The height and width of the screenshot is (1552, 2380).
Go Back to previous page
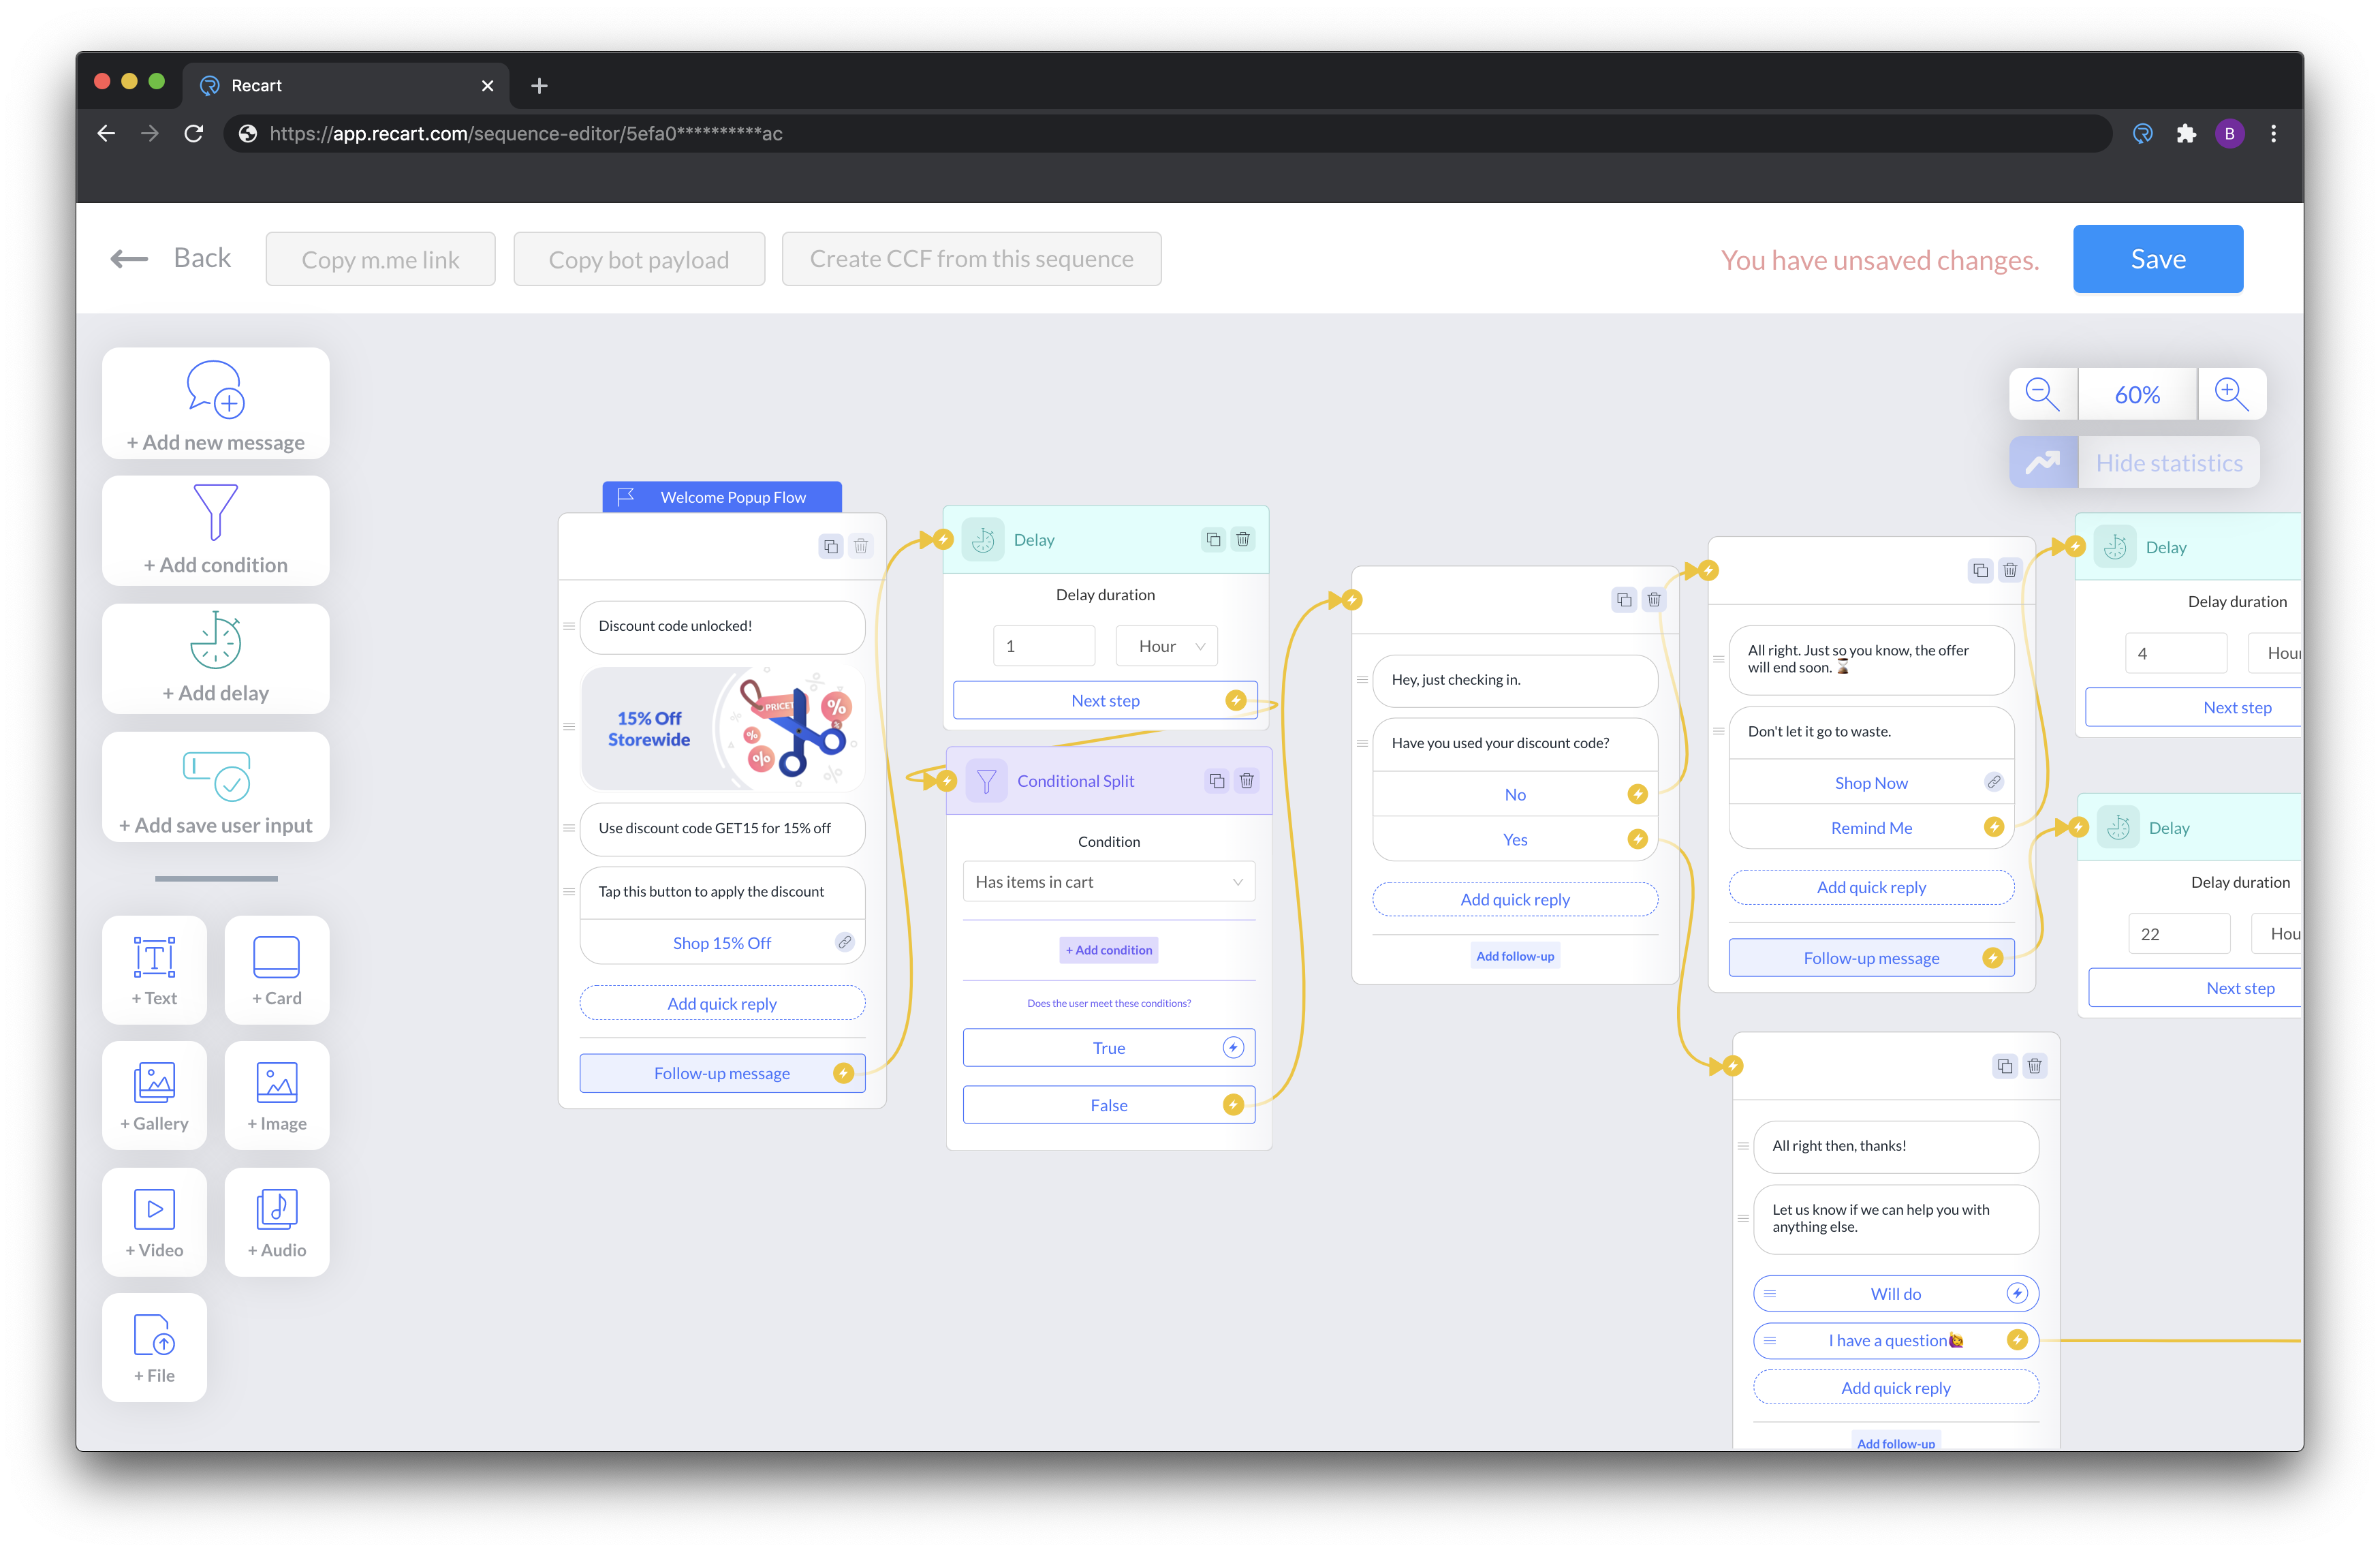coord(171,259)
